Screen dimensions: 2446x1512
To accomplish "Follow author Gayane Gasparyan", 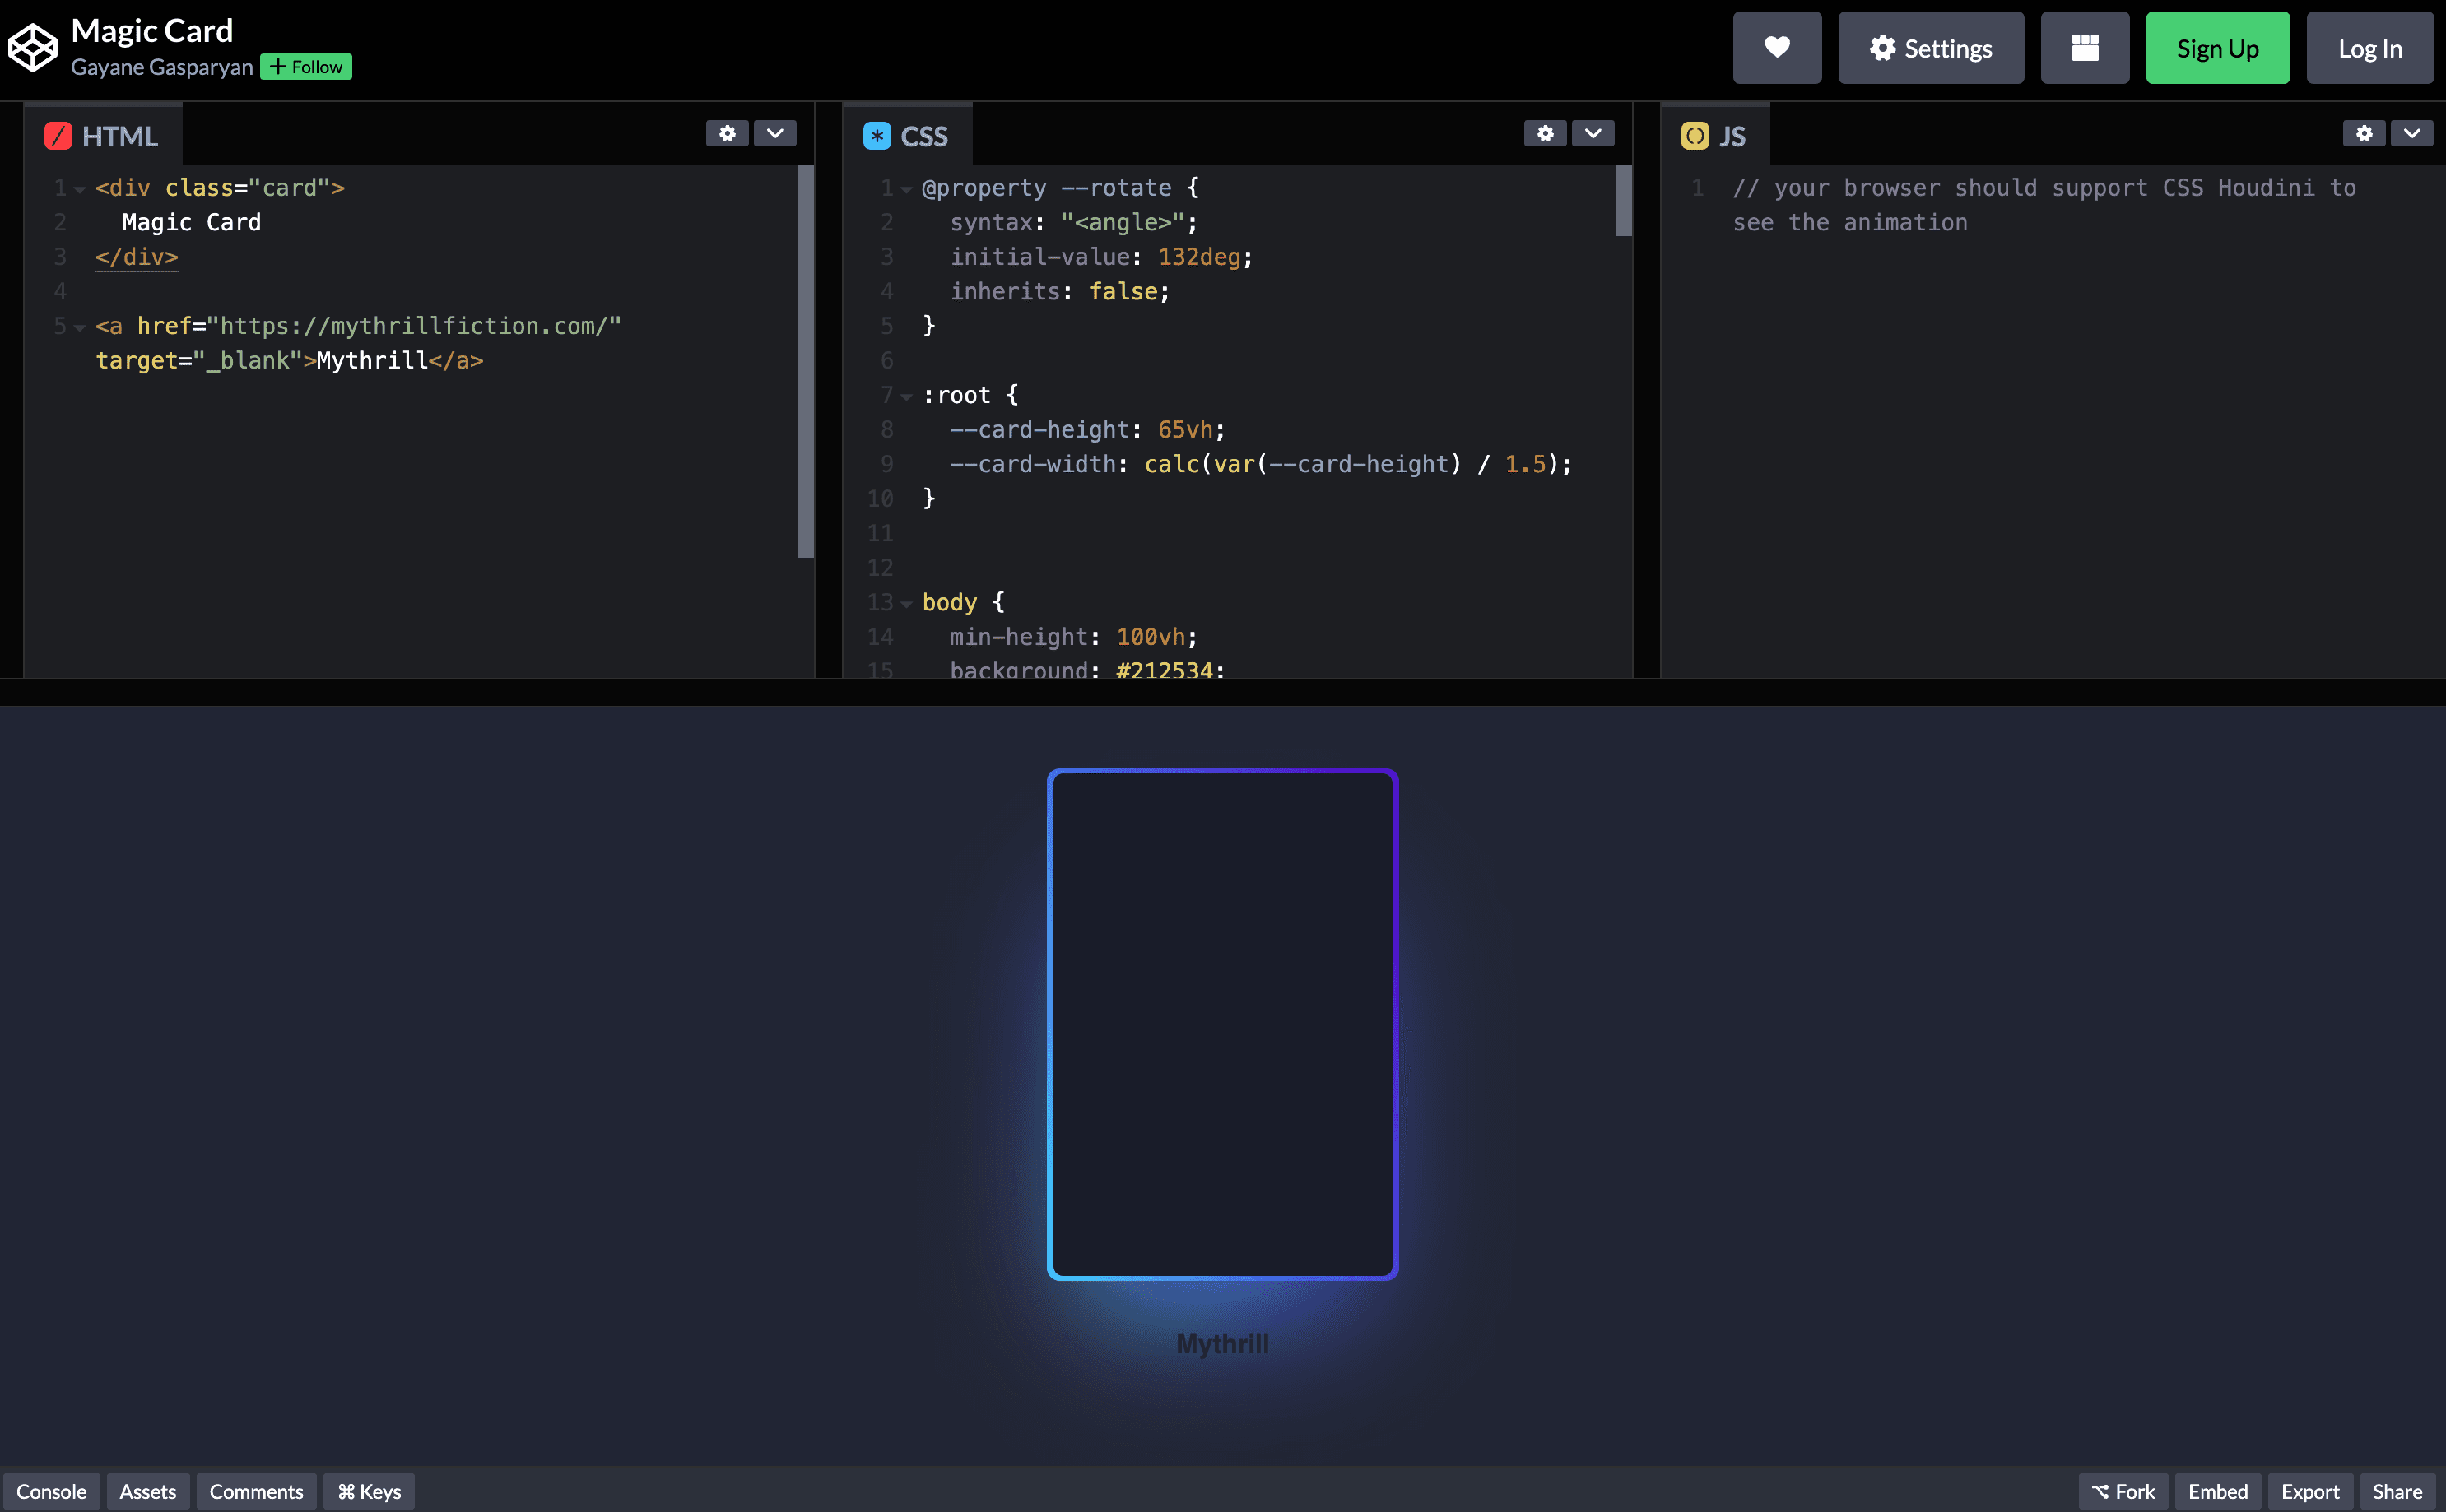I will click(305, 66).
